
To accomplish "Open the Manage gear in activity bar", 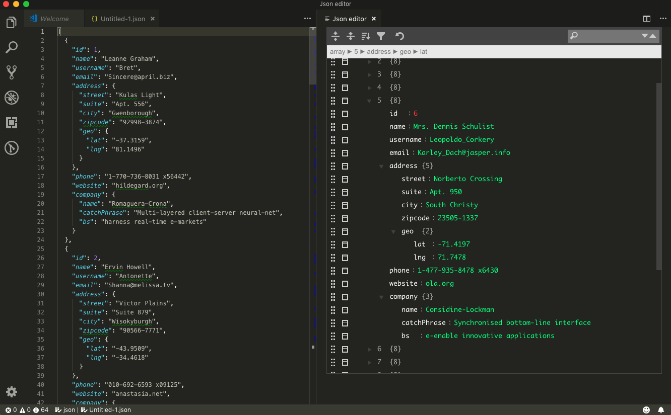I will 12,392.
